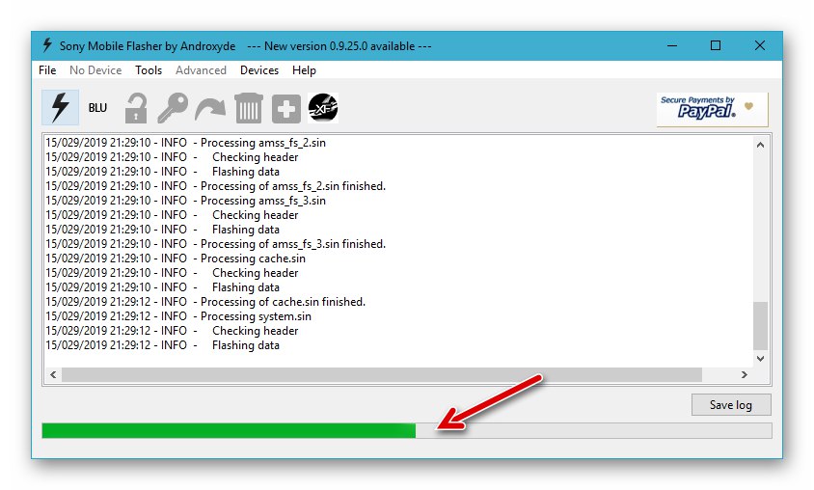Viewport: 814px width, 490px height.
Task: Click 'Checking header' line under Processing system.sin
Action: tap(172, 331)
